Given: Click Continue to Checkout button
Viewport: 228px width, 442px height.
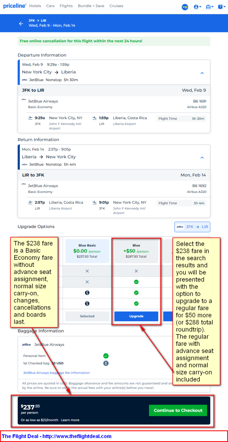Looking at the screenshot, I should (178, 410).
